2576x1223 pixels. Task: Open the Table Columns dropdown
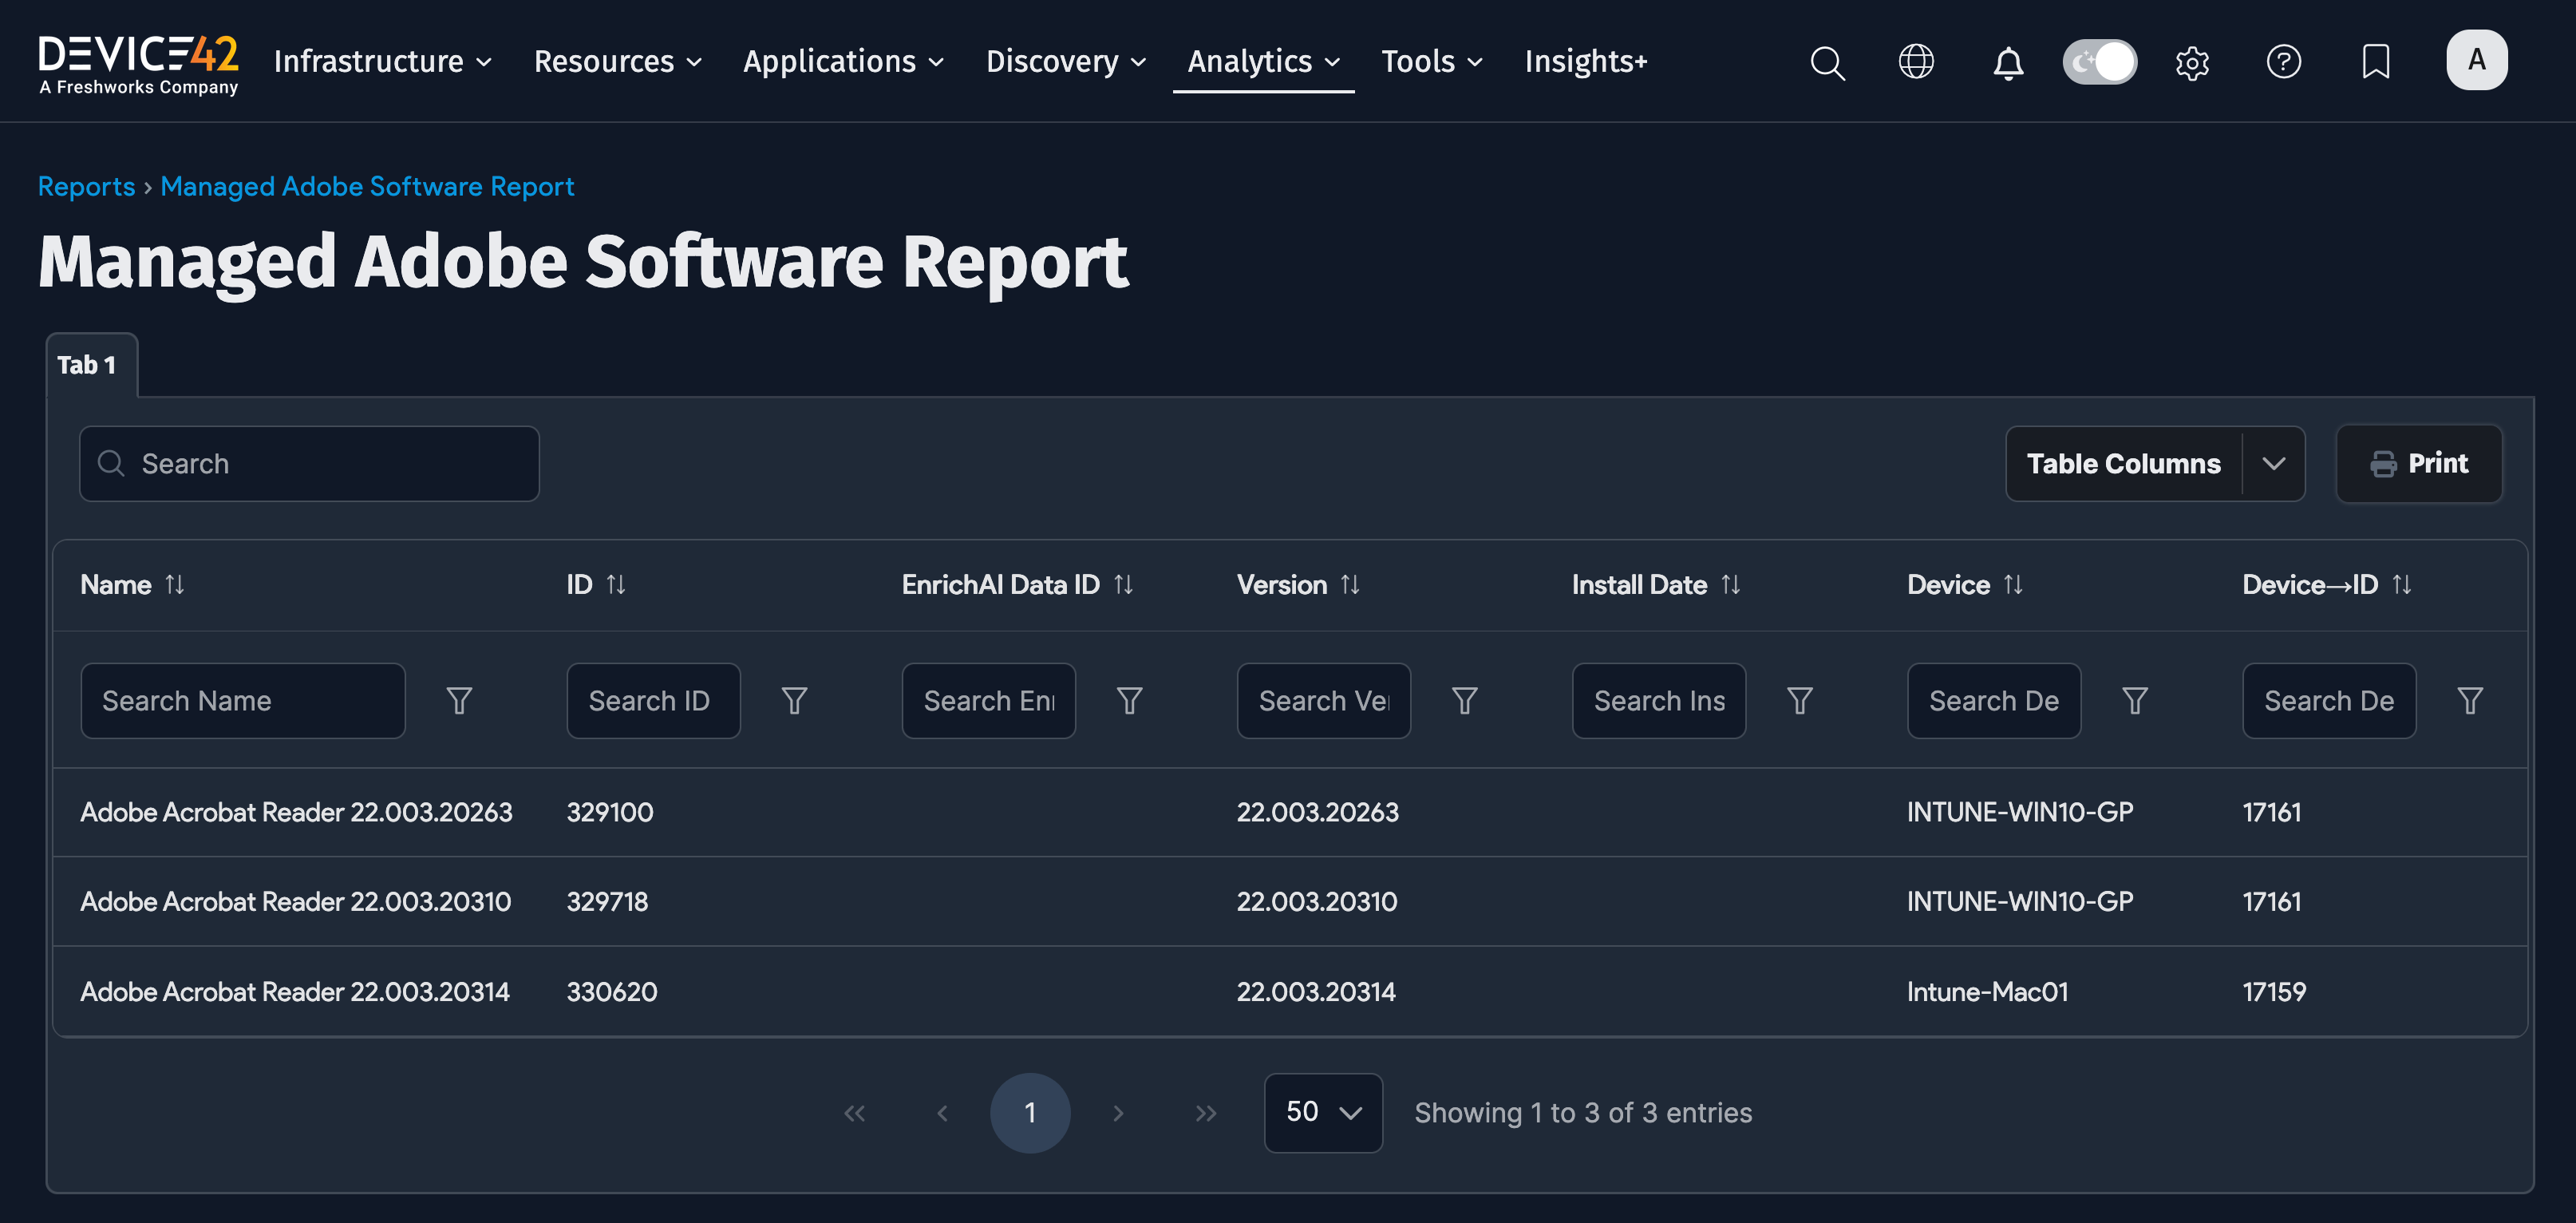(x=2155, y=463)
